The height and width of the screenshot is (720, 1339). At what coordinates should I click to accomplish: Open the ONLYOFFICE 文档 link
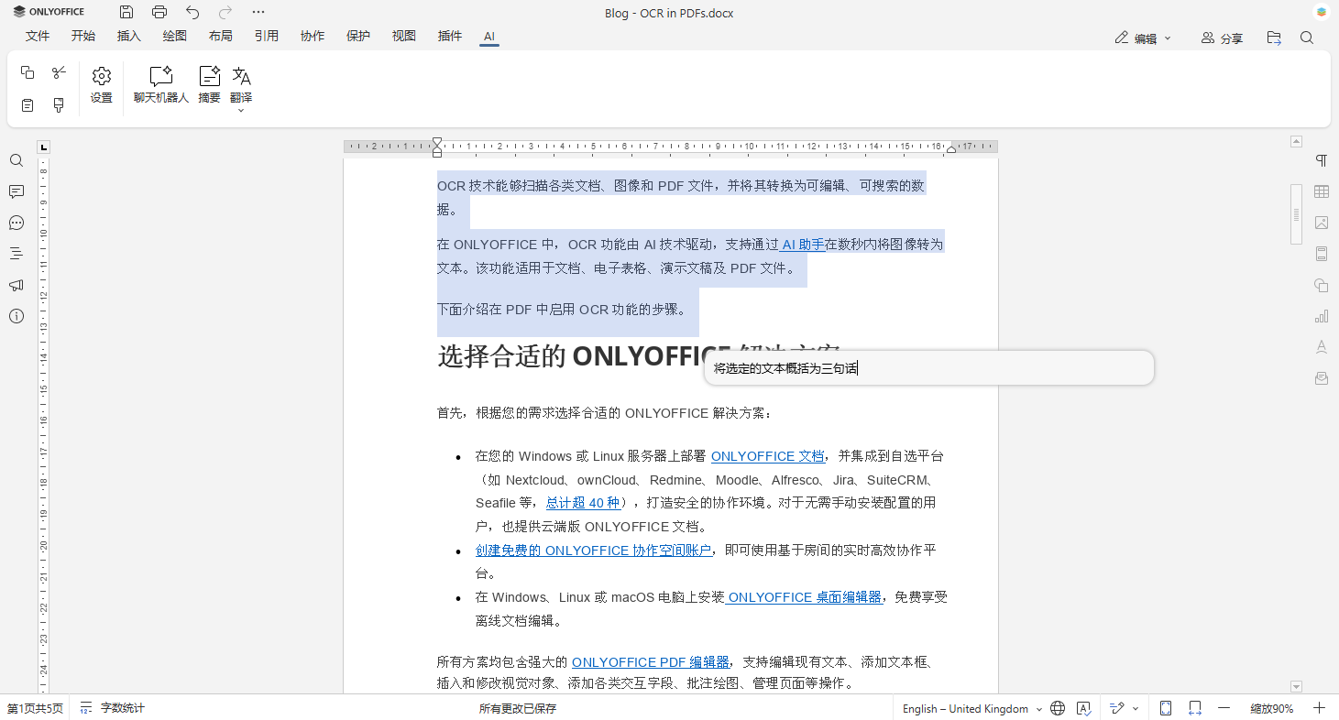pos(767,456)
